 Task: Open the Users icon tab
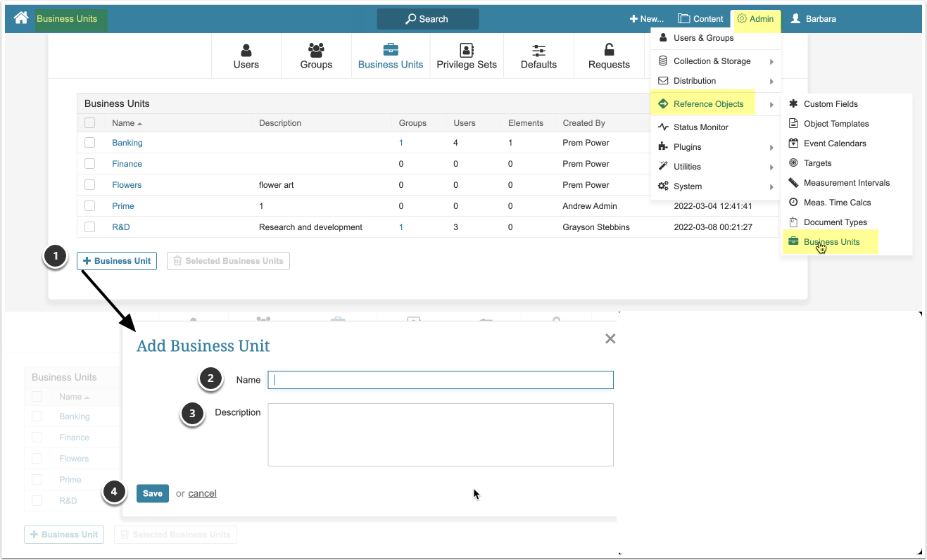click(246, 56)
